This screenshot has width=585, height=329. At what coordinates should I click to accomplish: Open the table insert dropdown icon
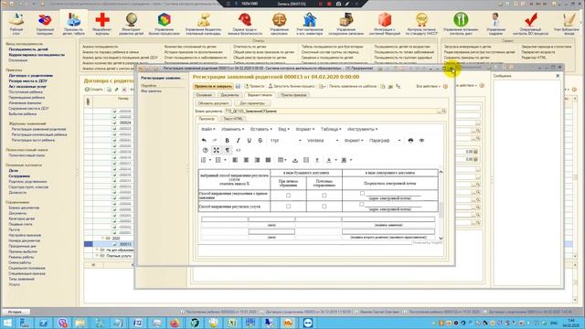pos(282,160)
